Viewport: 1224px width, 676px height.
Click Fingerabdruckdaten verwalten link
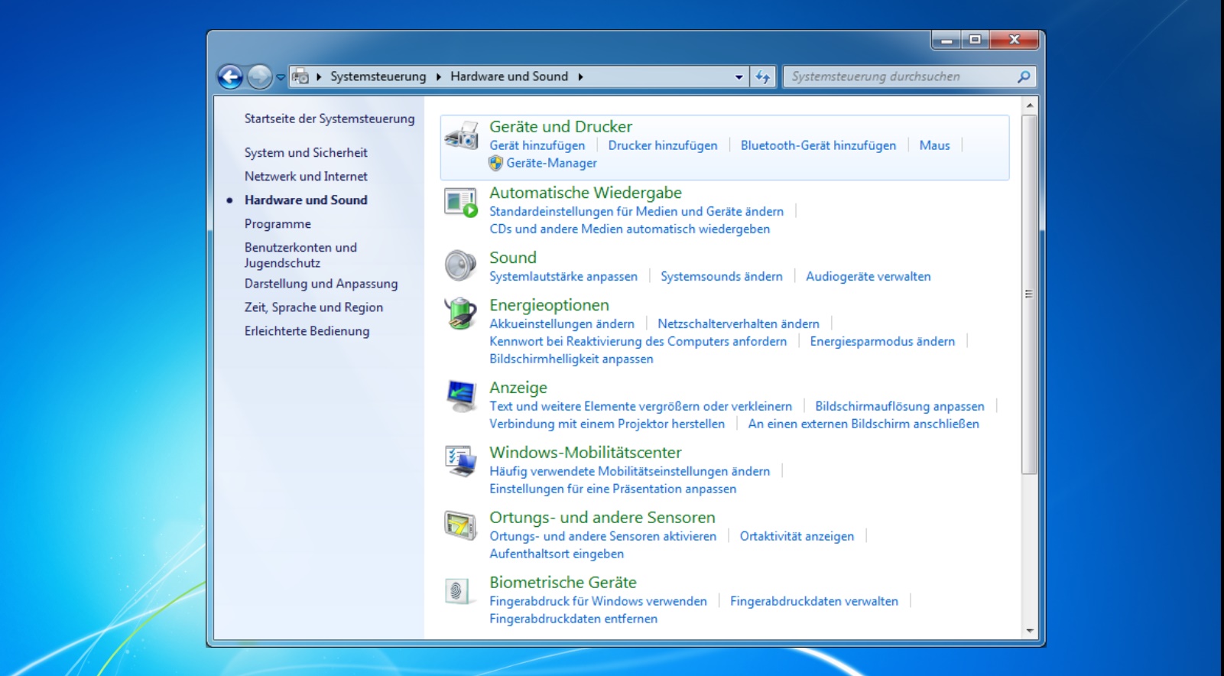click(814, 601)
